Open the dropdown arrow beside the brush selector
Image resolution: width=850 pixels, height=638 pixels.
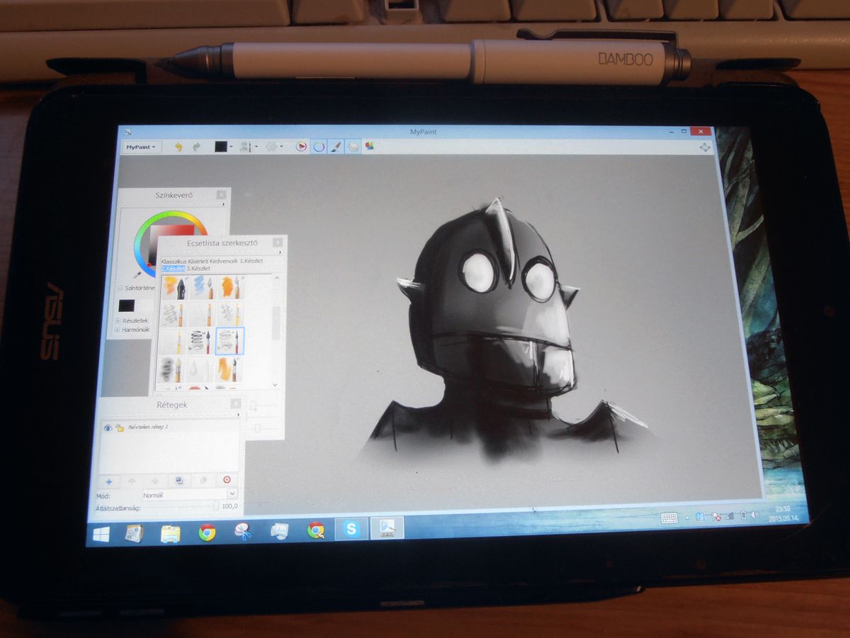pyautogui.click(x=256, y=147)
